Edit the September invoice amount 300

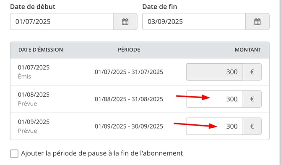point(214,126)
